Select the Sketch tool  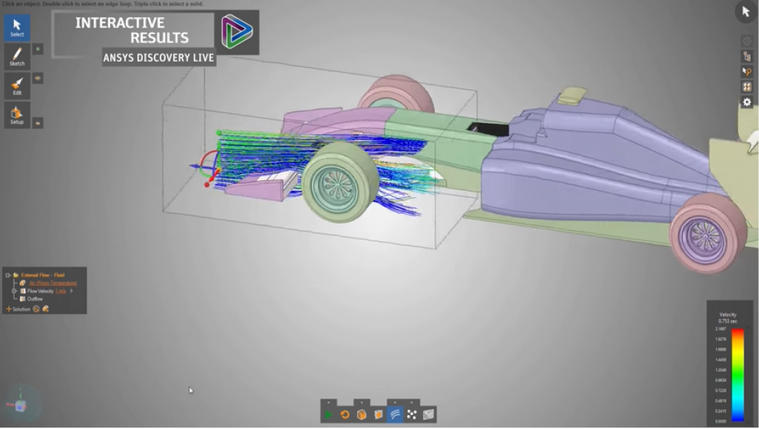(x=17, y=56)
